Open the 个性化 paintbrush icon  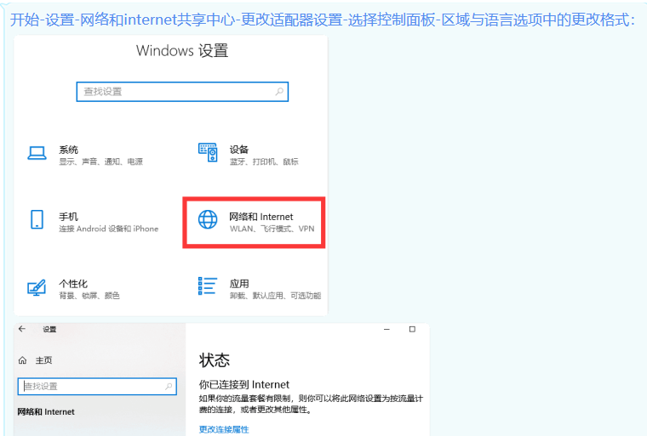pyautogui.click(x=37, y=287)
